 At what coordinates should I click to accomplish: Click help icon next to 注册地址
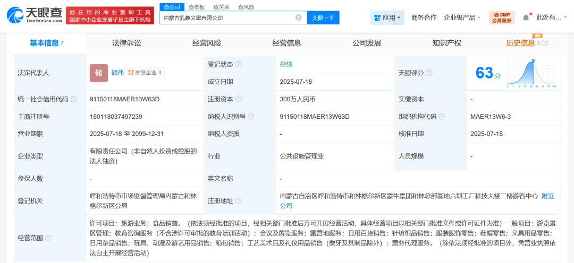(x=238, y=201)
